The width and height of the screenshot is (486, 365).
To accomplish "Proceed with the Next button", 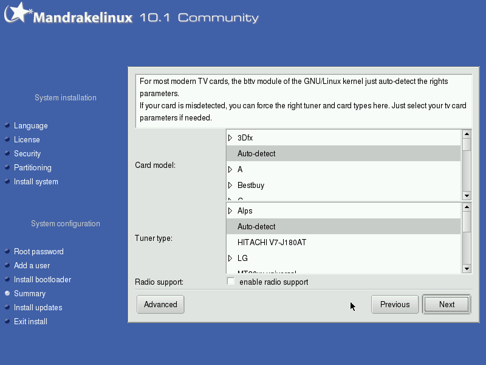I will click(x=447, y=305).
